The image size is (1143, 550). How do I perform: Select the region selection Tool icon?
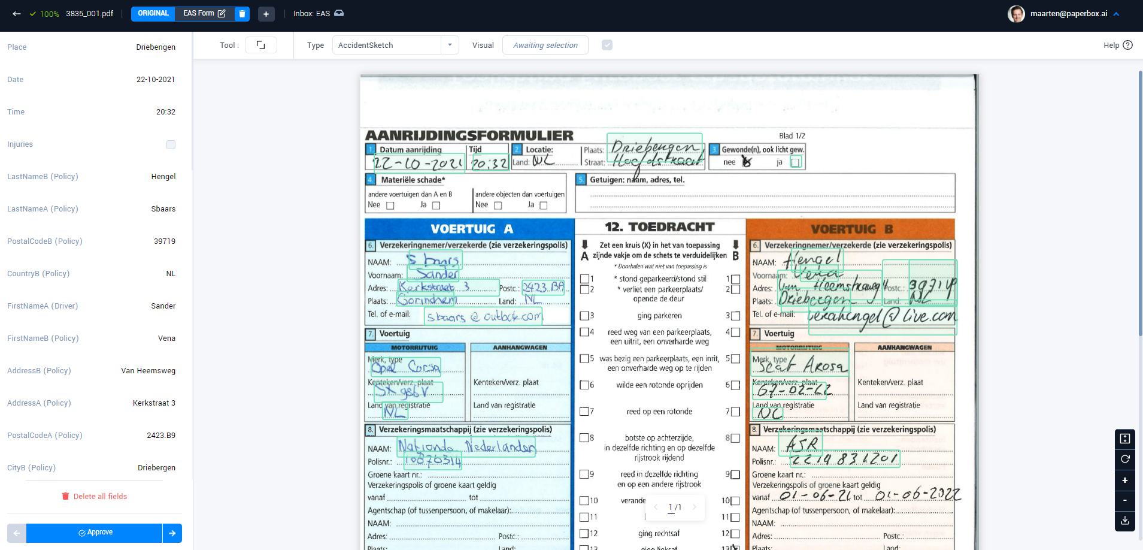click(260, 44)
